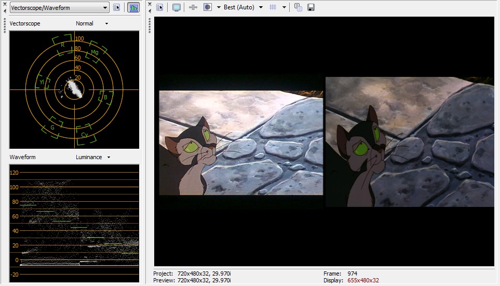Click the Best (Auto) preview quality label

[x=239, y=7]
